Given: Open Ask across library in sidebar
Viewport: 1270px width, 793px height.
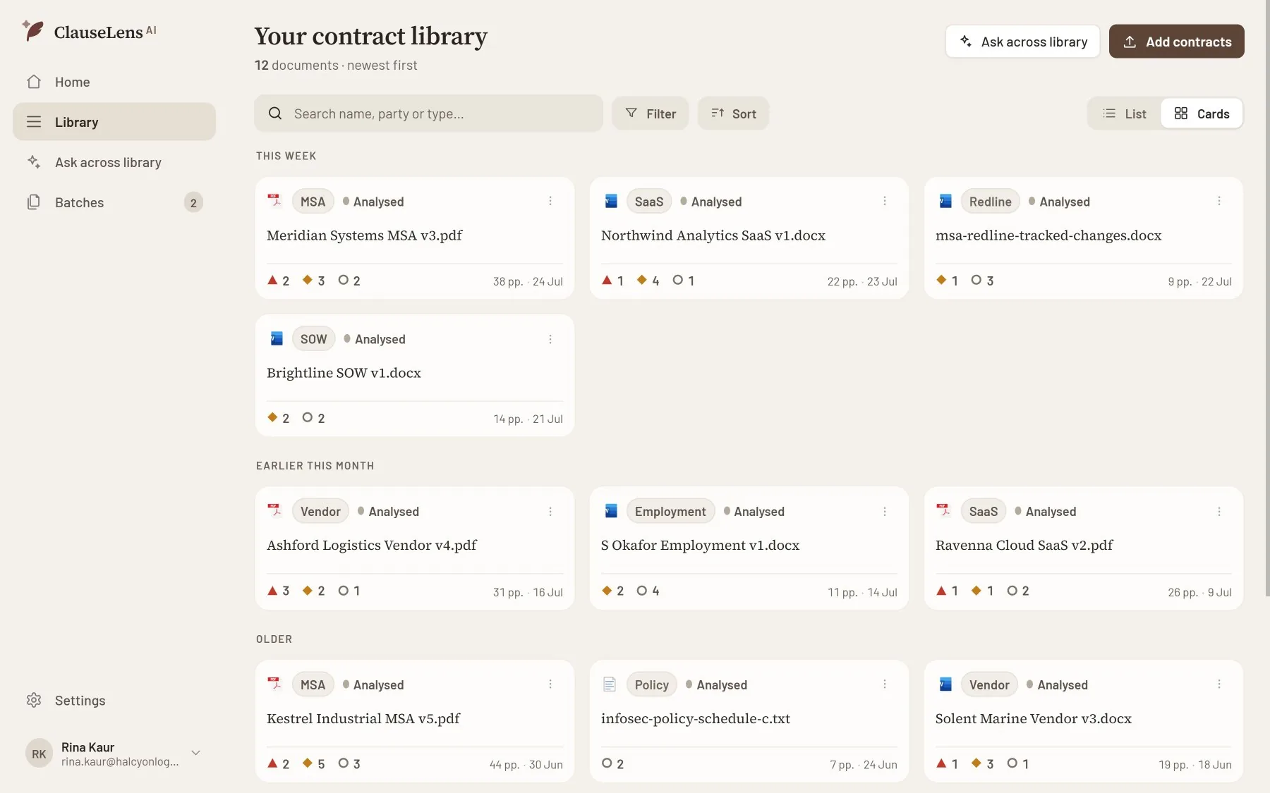Looking at the screenshot, I should tap(114, 162).
